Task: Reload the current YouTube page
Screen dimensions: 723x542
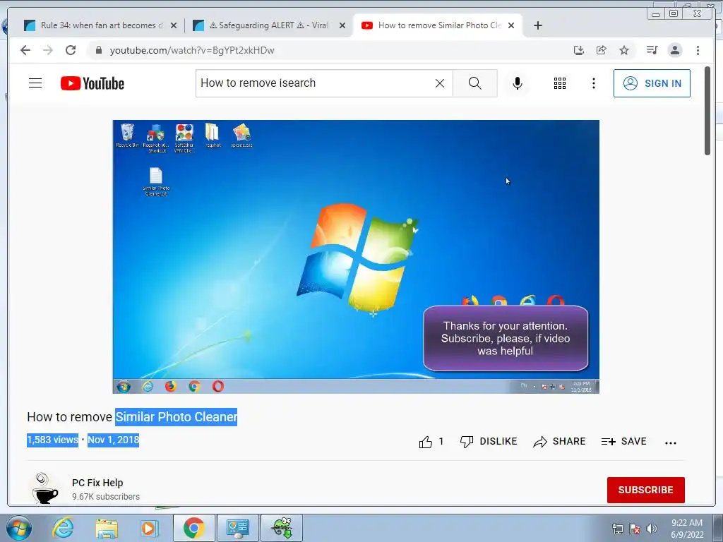Action: 71,50
